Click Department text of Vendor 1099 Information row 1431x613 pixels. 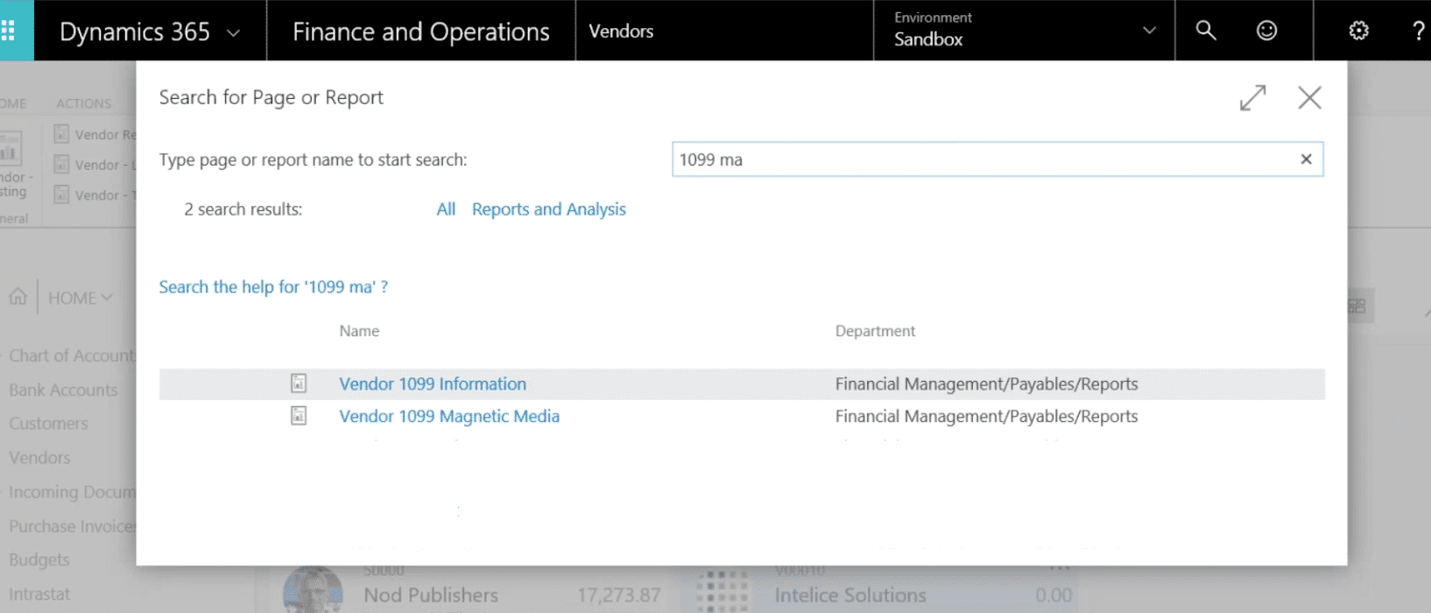[986, 384]
